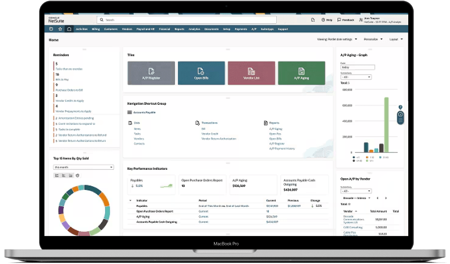Image resolution: width=450 pixels, height=264 pixels.
Task: Open the A/P Register tile
Action: (151, 73)
